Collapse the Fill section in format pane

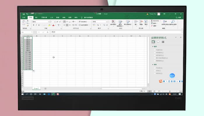click(153, 46)
